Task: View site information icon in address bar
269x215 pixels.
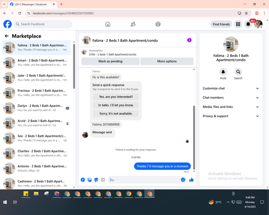Action: [29, 13]
